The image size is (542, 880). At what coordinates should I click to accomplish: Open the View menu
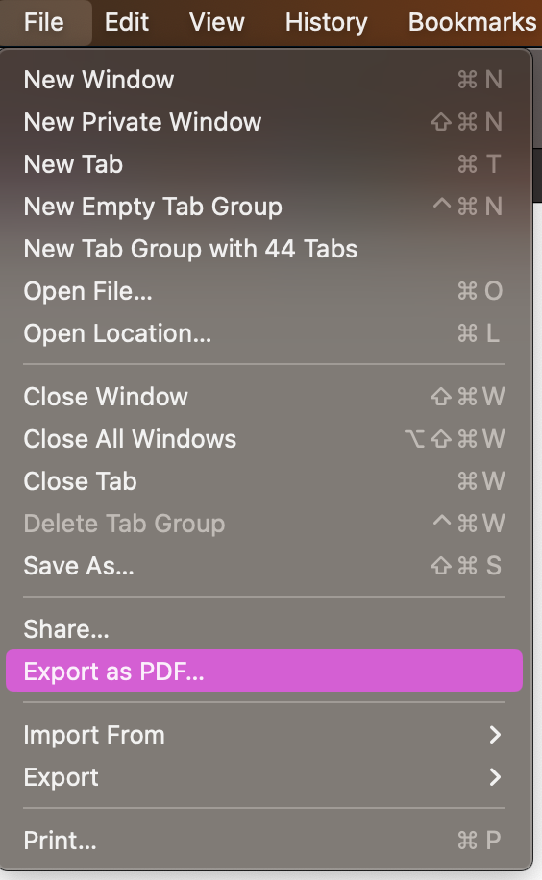coord(217,22)
